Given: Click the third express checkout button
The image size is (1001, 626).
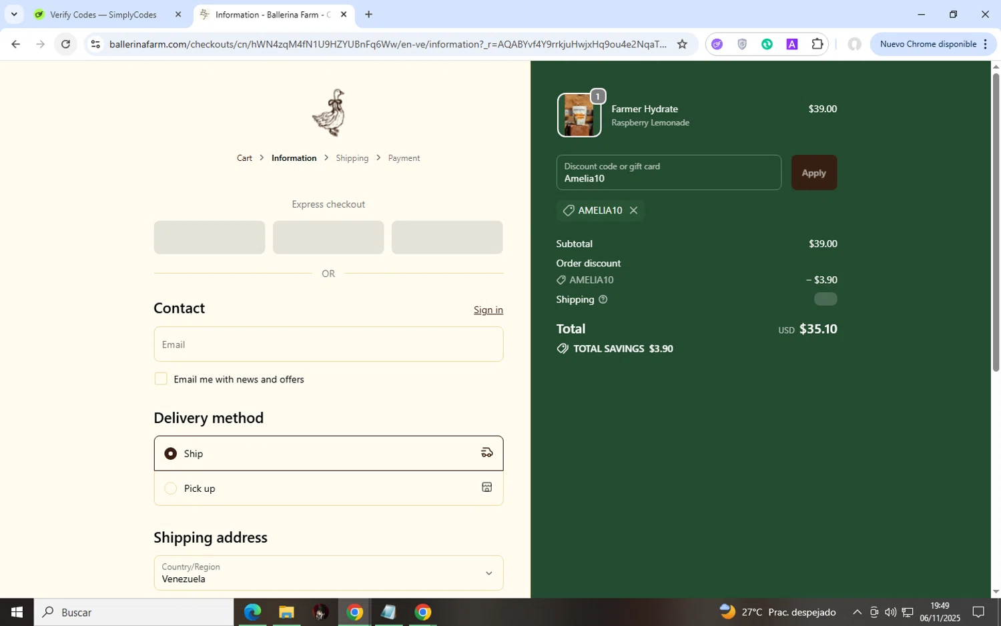Looking at the screenshot, I should click(x=447, y=237).
